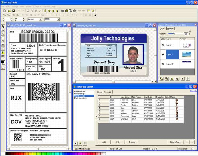Click the Delete button in Database Editor

[132, 142]
